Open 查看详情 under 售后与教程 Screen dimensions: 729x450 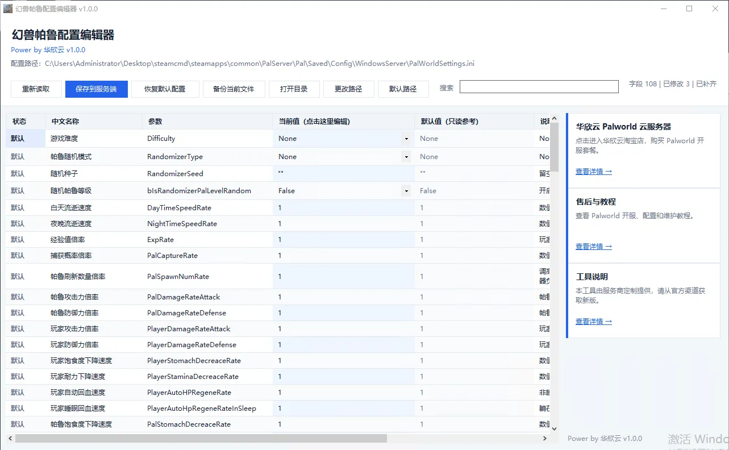click(594, 247)
